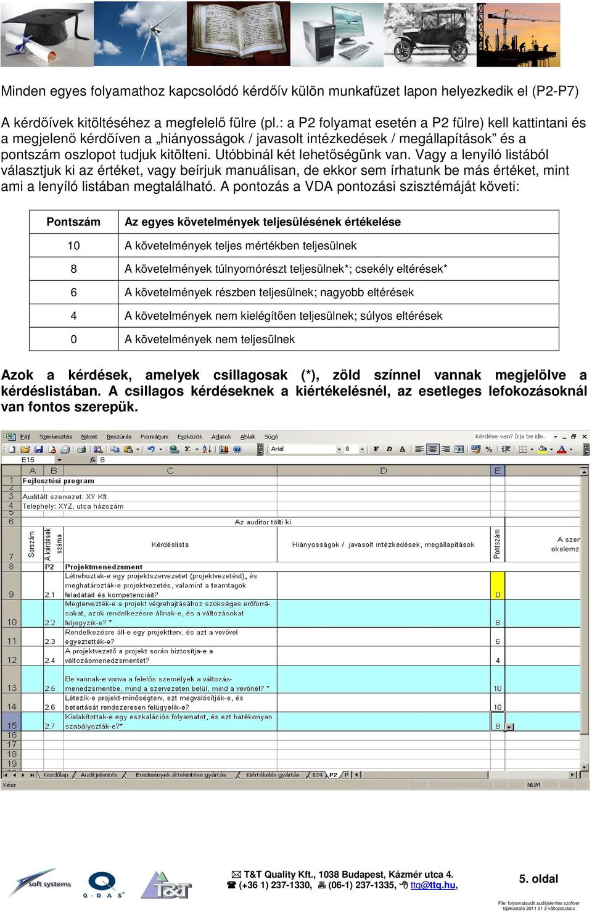The image size is (592, 913).
Task: Open the Name Box dropdown for E15
Action: pos(59,459)
